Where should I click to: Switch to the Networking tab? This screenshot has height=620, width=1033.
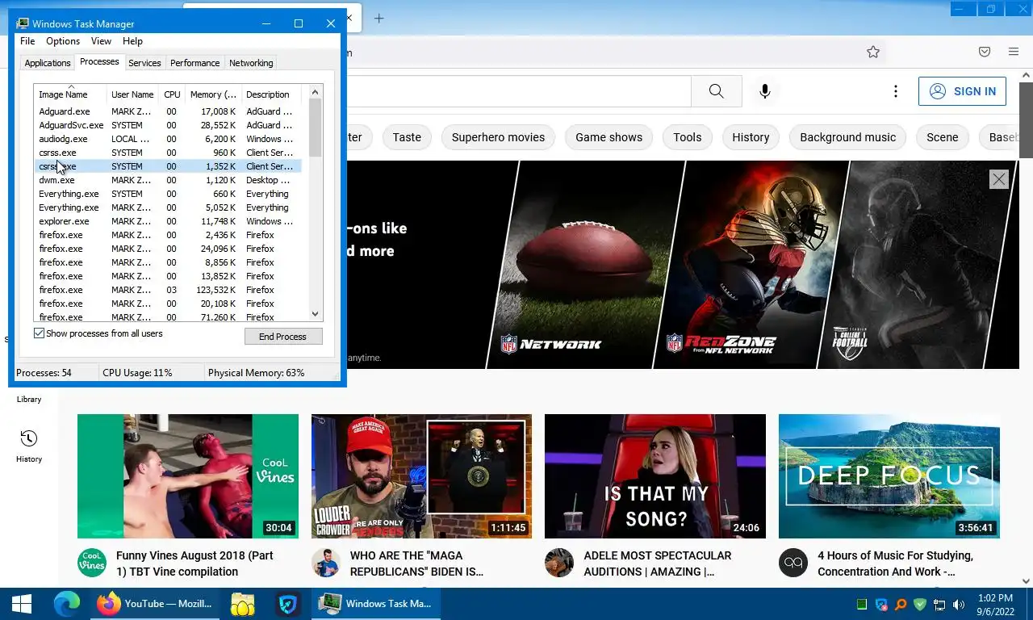251,63
